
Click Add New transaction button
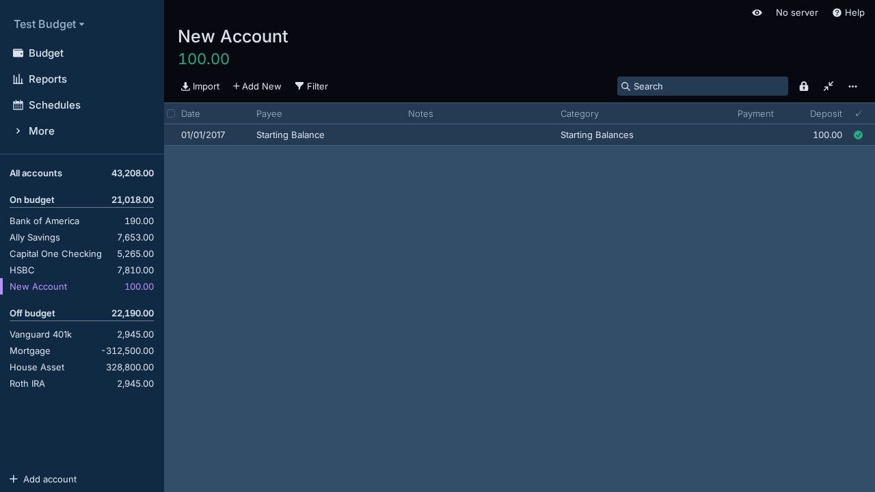(x=257, y=86)
